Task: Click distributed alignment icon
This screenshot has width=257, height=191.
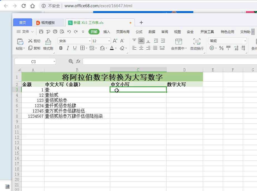Action: point(162,48)
